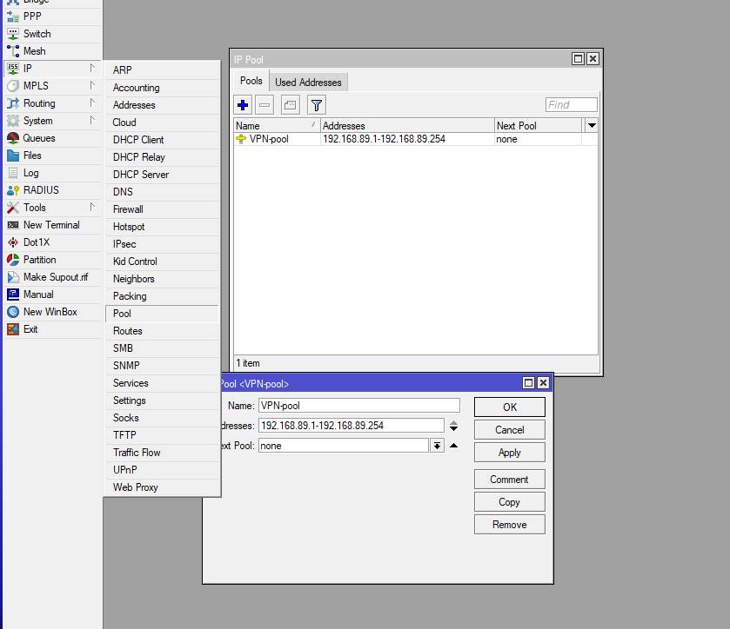Click the Name input field

pyautogui.click(x=359, y=406)
